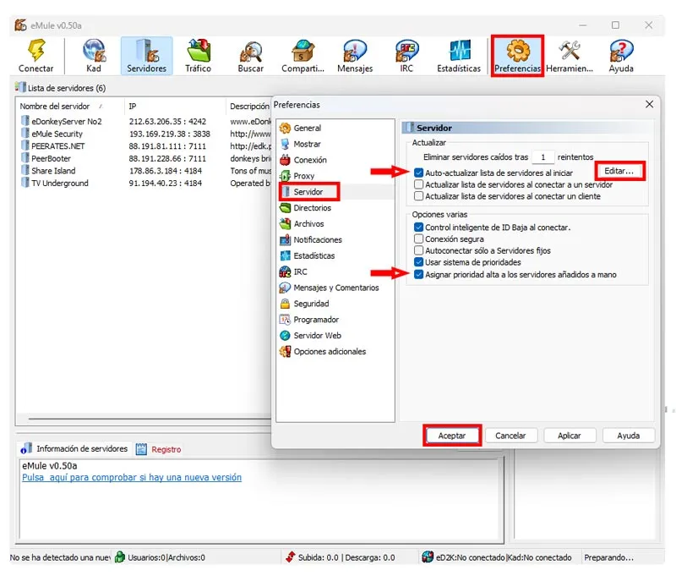Toggle Asignar prioridad alta a servidores añadidos
This screenshot has width=676, height=576.
point(418,274)
